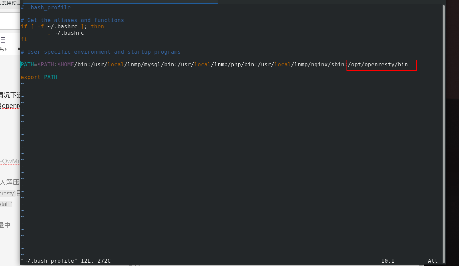The width and height of the screenshot is (459, 266).
Task: Click the red-underlined 'FOwMr' text in background document
Action: pos(10,161)
